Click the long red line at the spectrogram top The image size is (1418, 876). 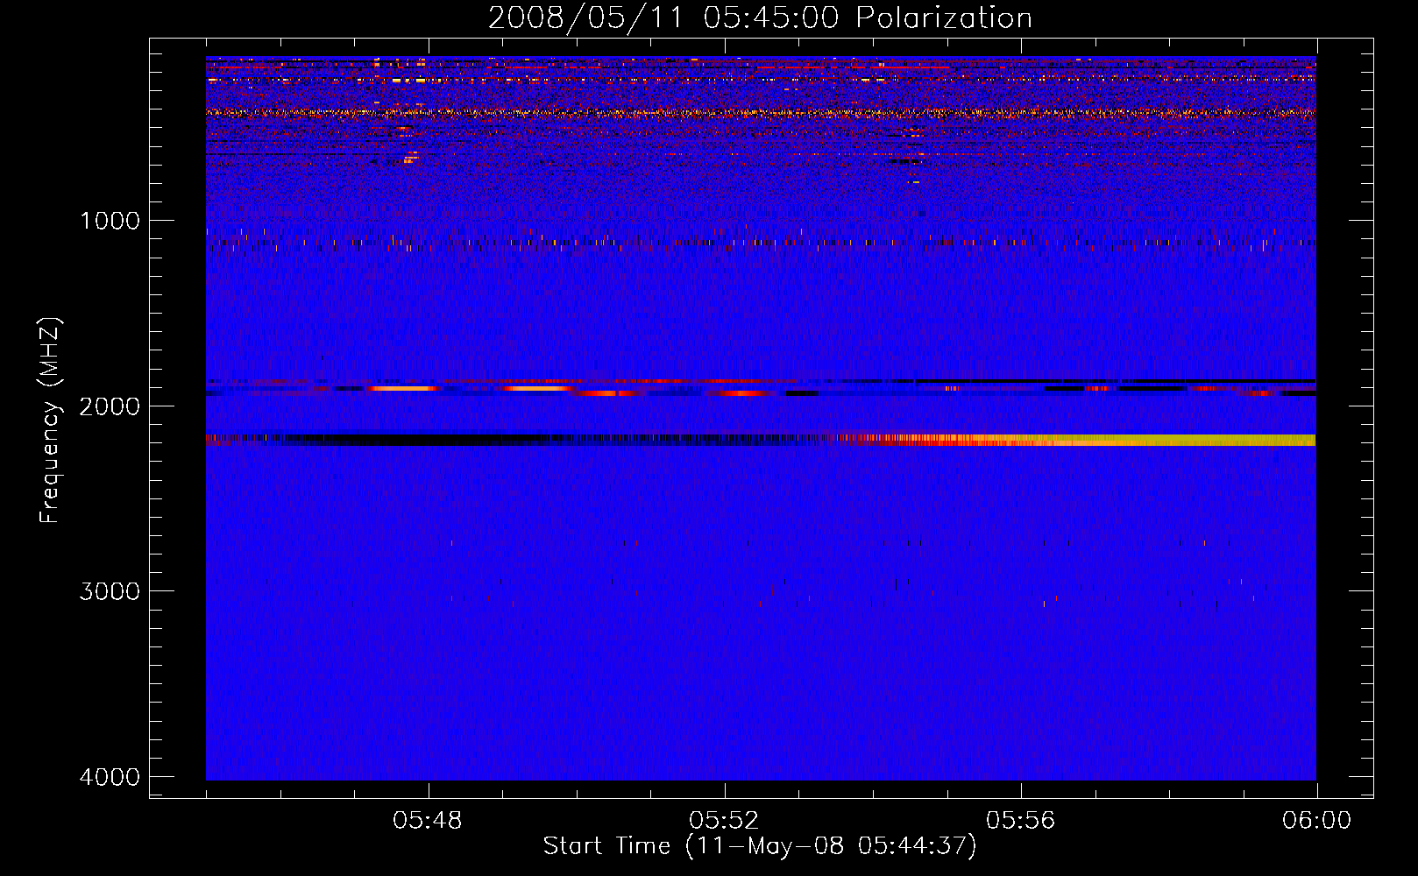[613, 67]
